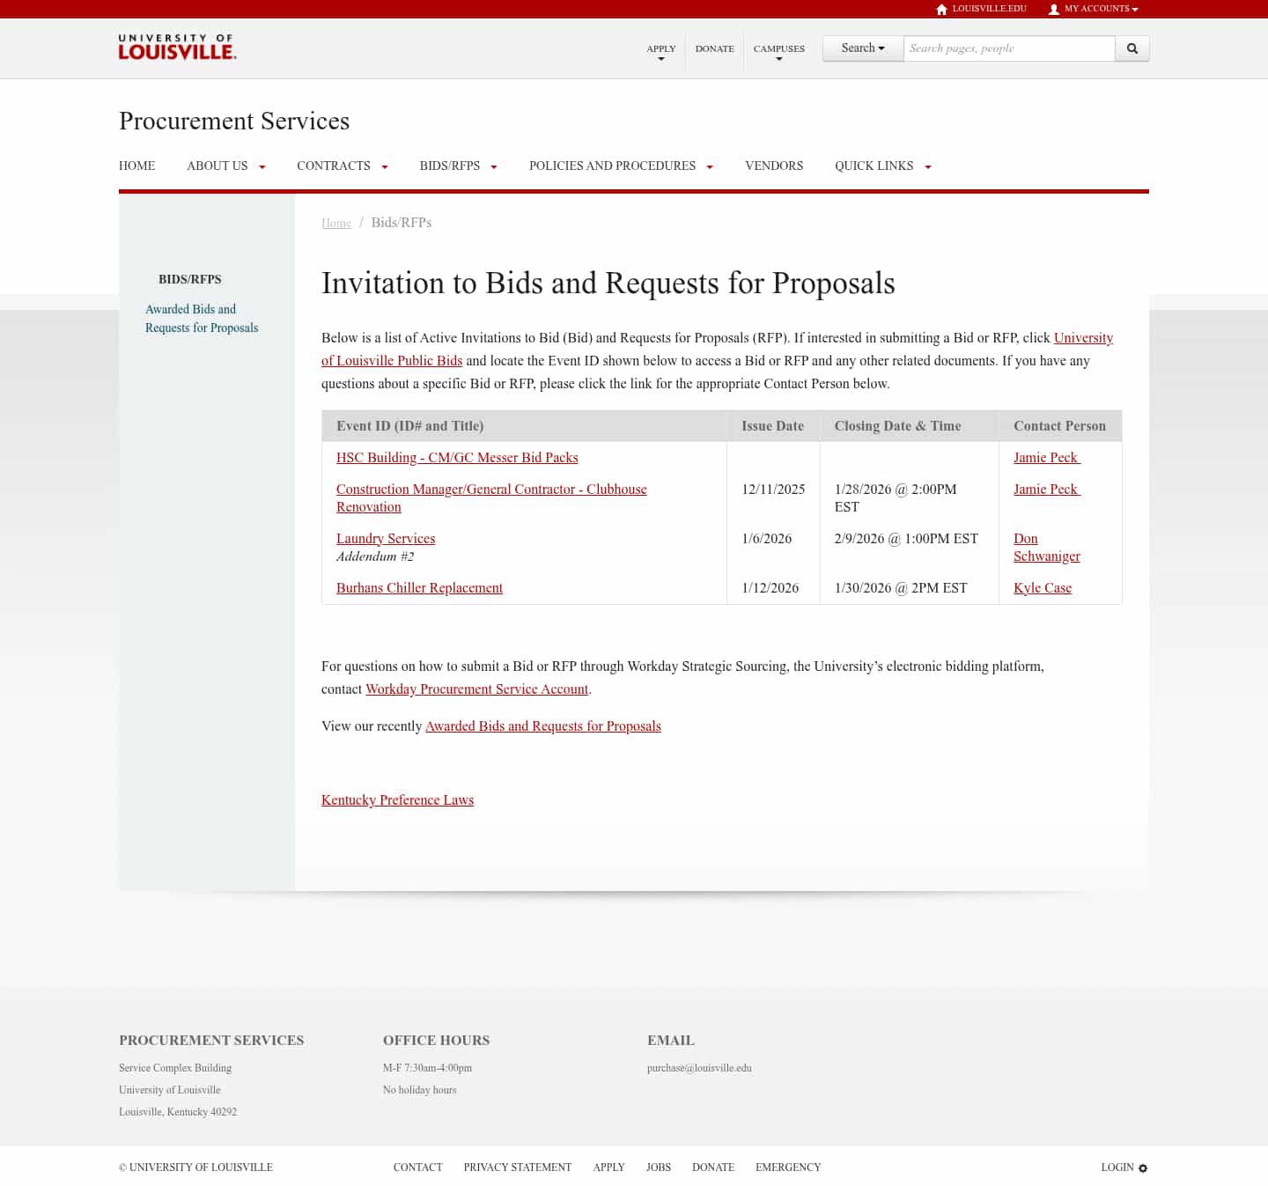View Awarded Bids and Requests for Proposals
This screenshot has width=1268, height=1186.
pyautogui.click(x=542, y=726)
